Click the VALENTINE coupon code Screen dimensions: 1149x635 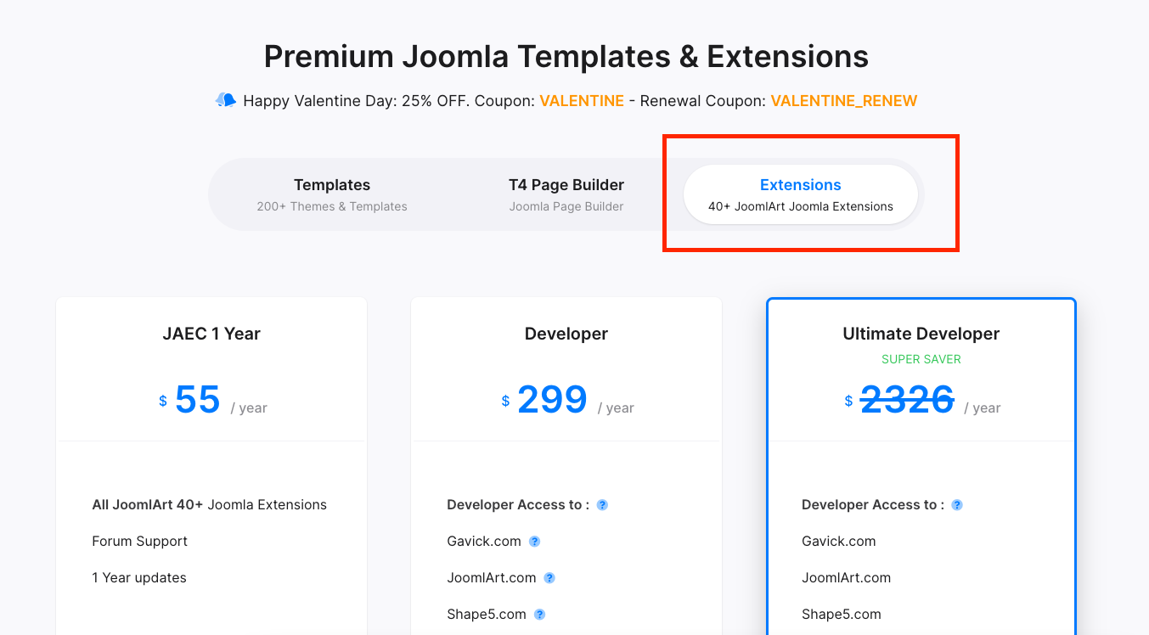point(582,101)
